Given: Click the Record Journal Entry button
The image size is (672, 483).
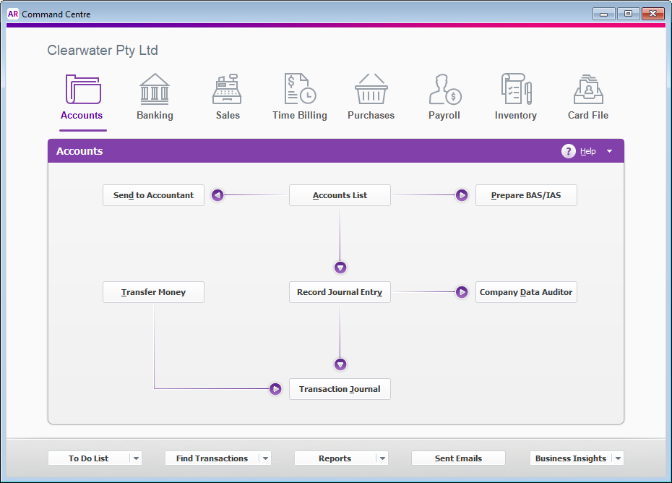Looking at the screenshot, I should 340,292.
